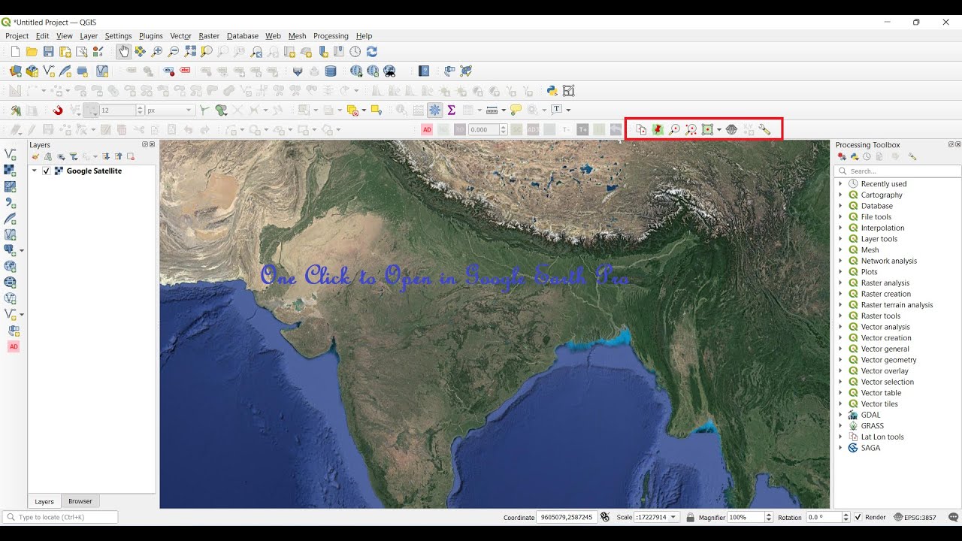This screenshot has width=962, height=541.
Task: Click the New Project blank page icon
Action: 15,52
